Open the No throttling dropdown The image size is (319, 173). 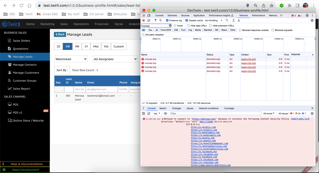tap(213, 20)
